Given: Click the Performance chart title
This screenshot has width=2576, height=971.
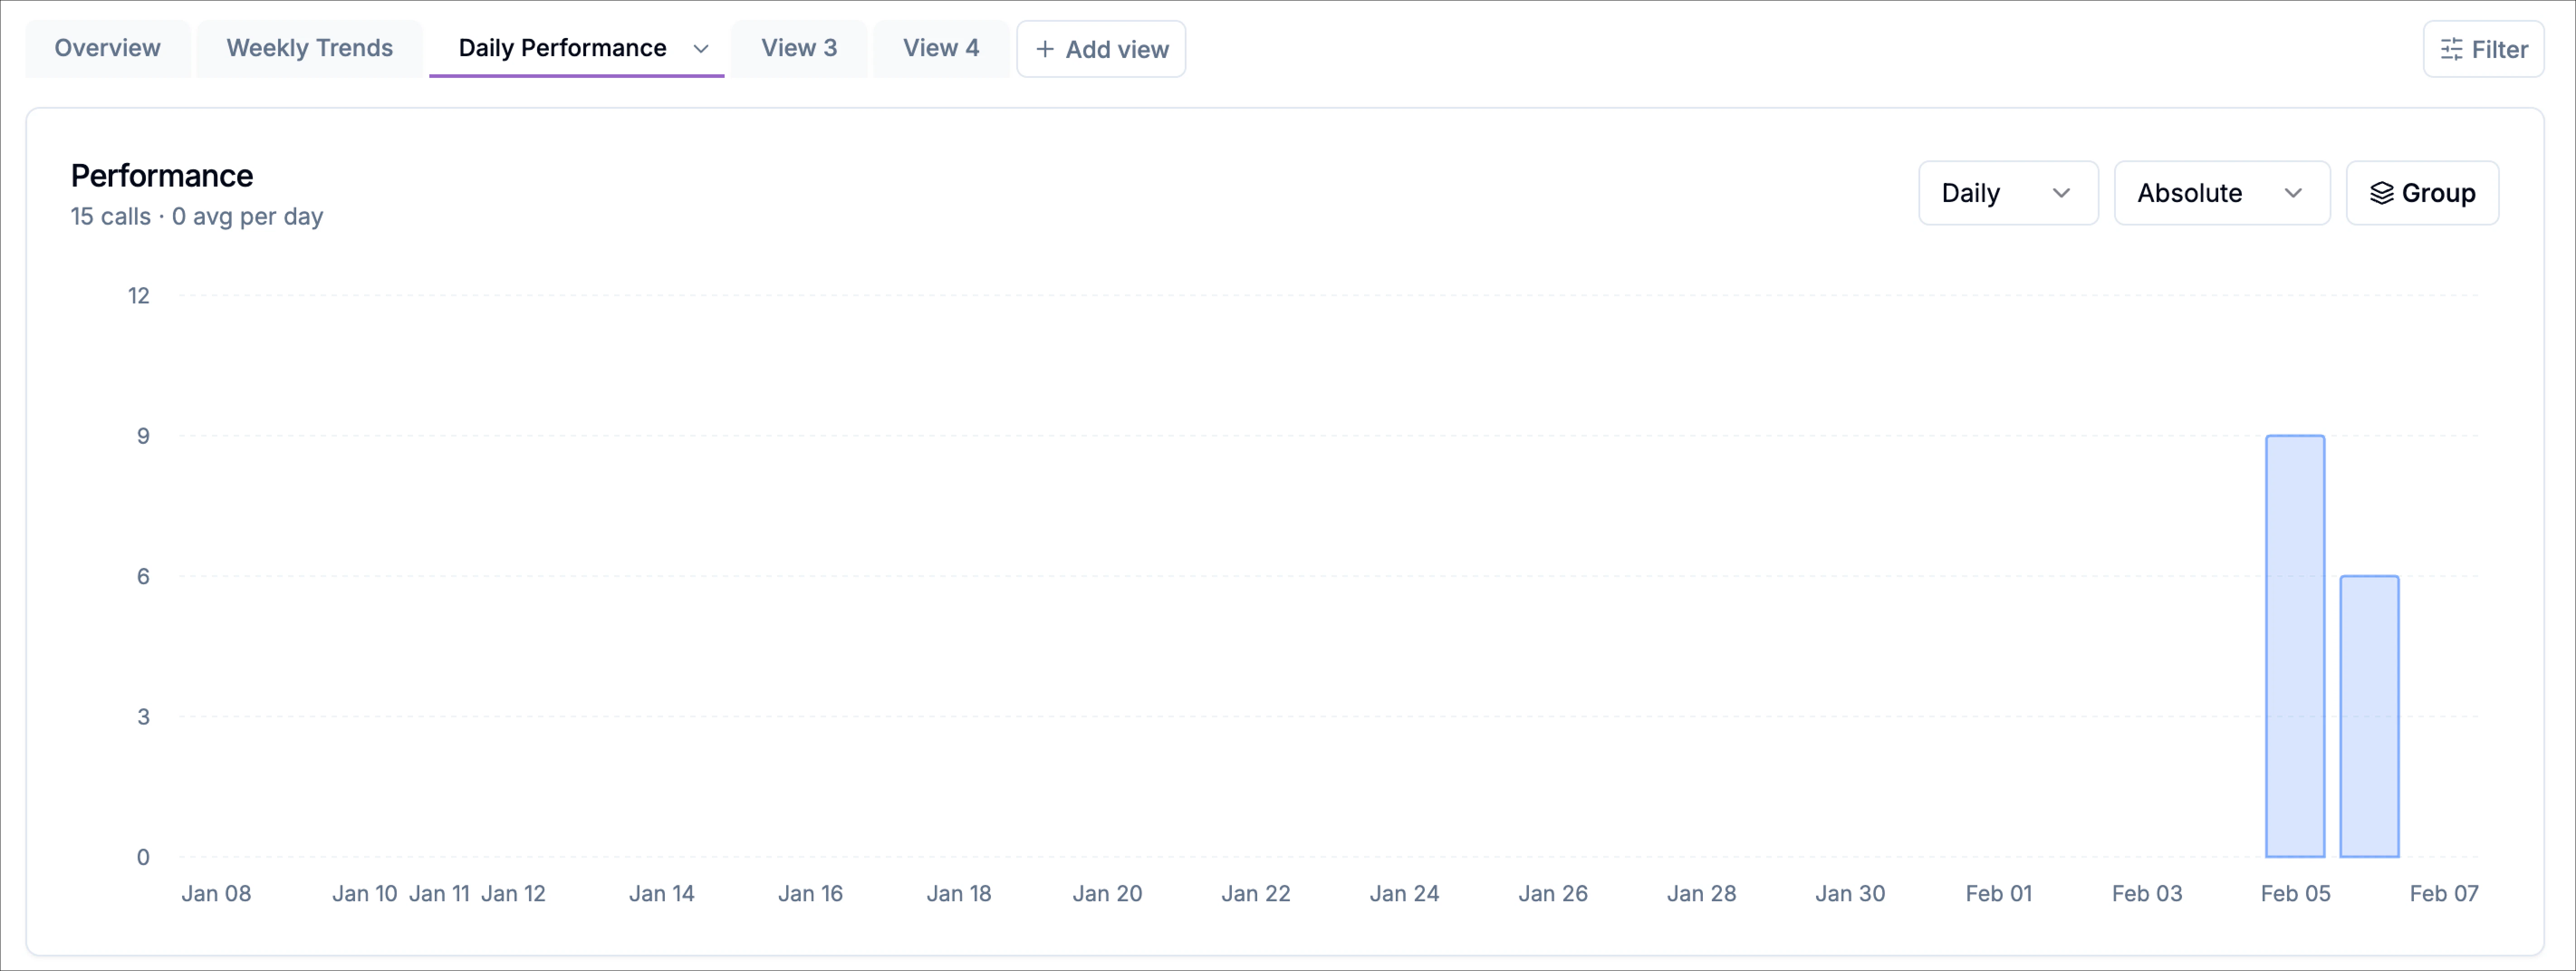Looking at the screenshot, I should (162, 176).
